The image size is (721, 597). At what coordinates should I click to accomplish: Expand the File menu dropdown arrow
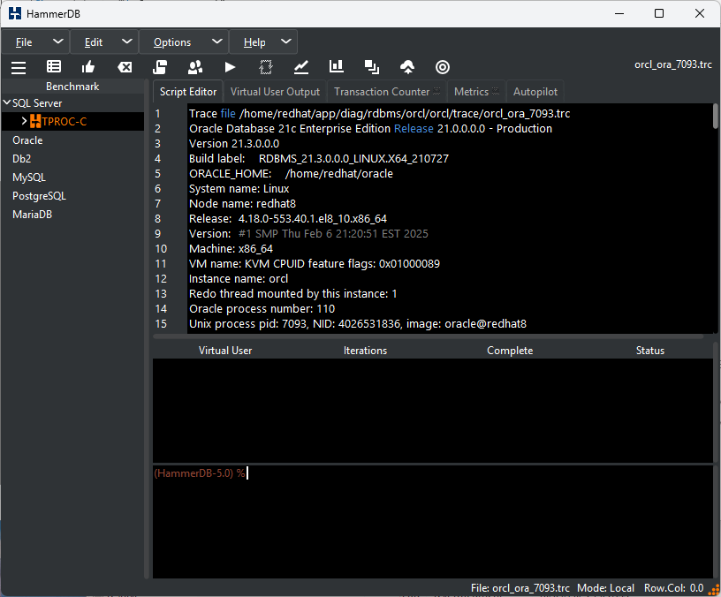(x=58, y=42)
